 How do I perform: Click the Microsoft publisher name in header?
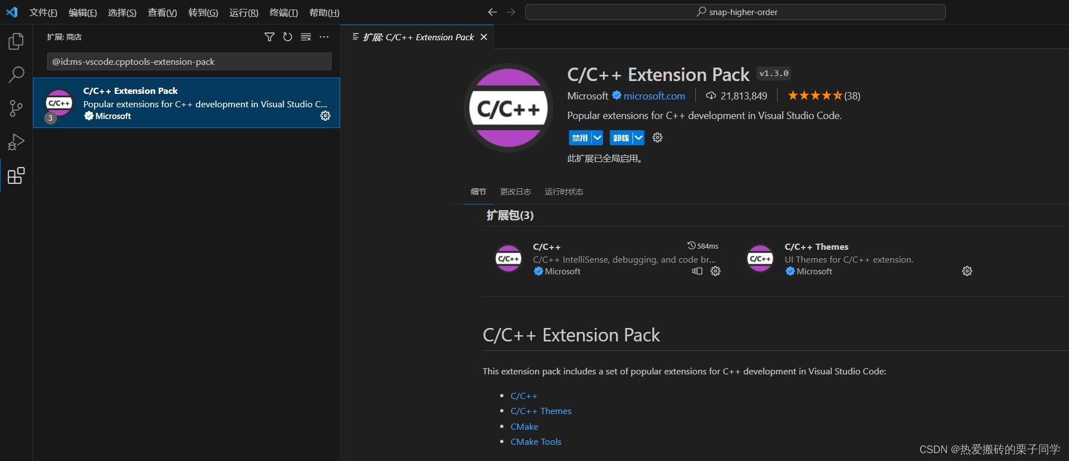tap(587, 96)
